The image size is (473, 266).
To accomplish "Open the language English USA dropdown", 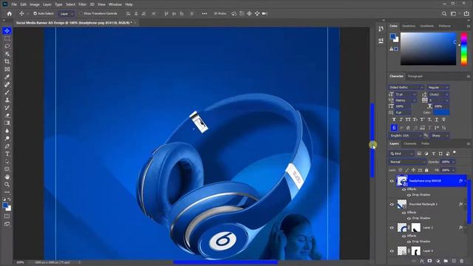I will click(405, 136).
